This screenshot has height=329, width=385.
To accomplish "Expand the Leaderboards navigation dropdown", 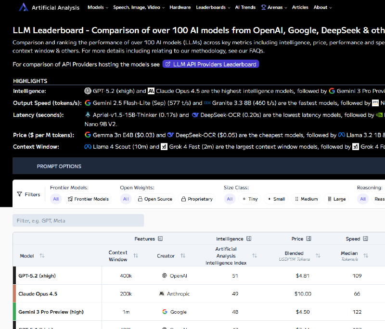I will [x=213, y=7].
